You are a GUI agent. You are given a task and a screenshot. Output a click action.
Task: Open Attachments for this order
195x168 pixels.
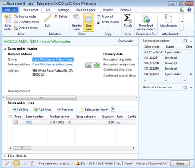click(168, 21)
